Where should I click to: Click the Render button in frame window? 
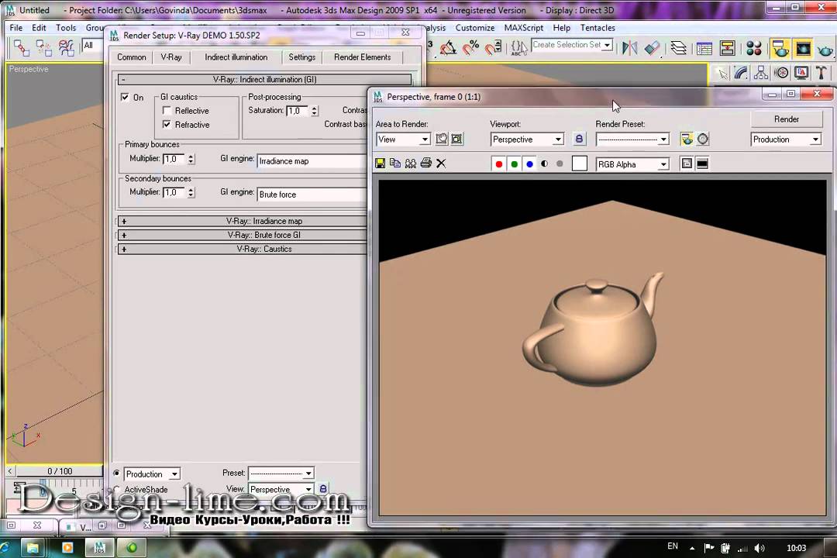787,119
